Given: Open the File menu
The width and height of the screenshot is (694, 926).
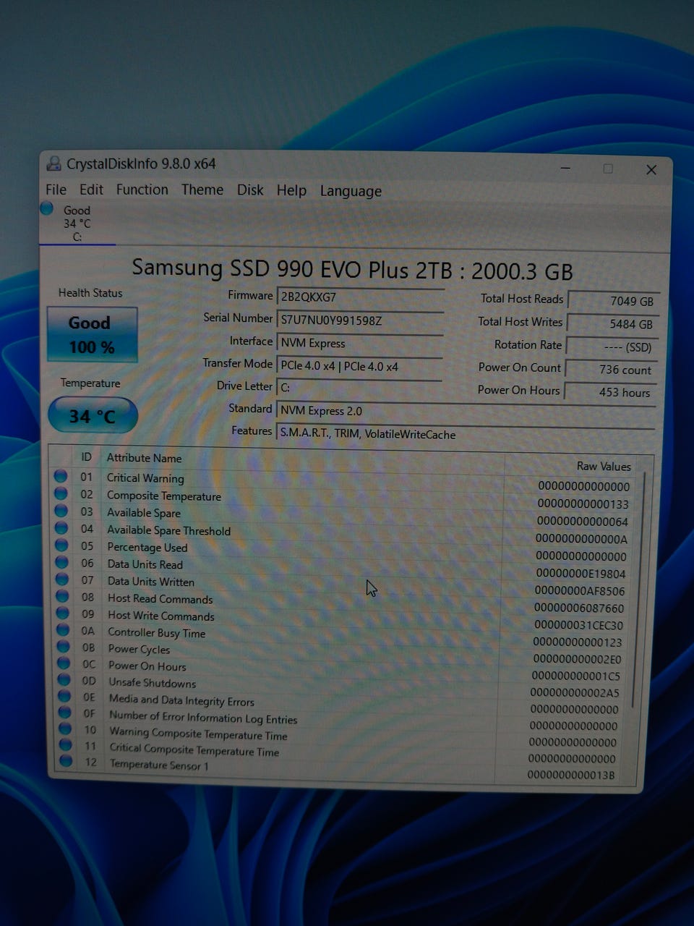Looking at the screenshot, I should pyautogui.click(x=56, y=190).
